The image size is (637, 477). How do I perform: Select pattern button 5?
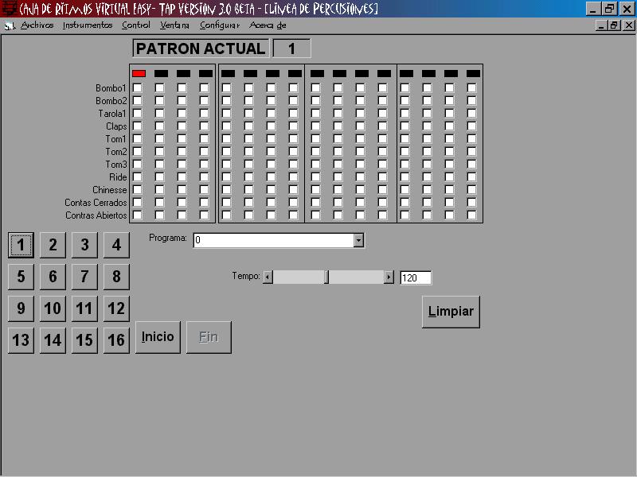(x=21, y=277)
